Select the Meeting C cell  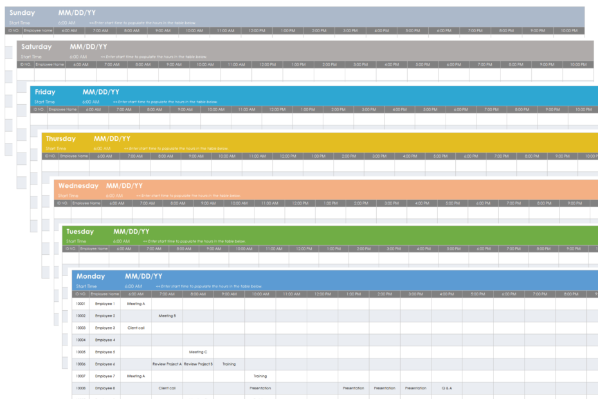pos(198,352)
